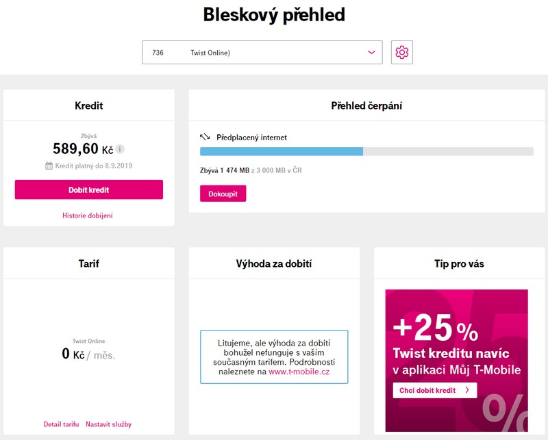Expand the number selector chevron
Viewport: 548px width, 440px height.
tap(371, 53)
